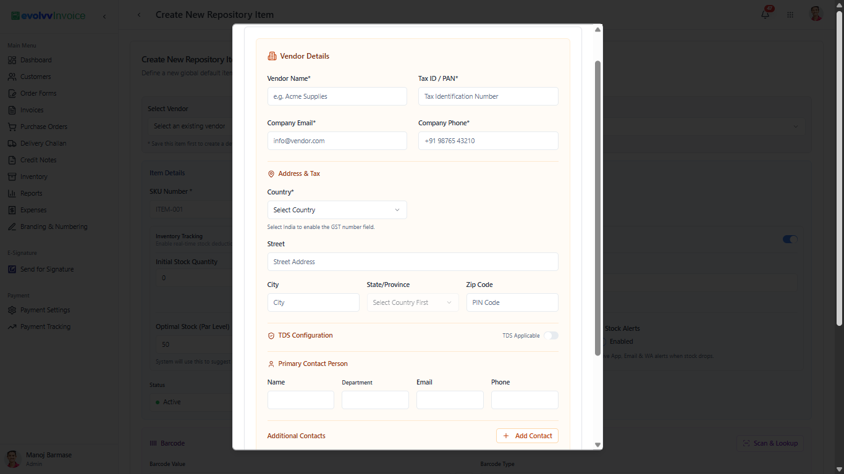
Task: Click the Add Contact button
Action: coord(527,436)
